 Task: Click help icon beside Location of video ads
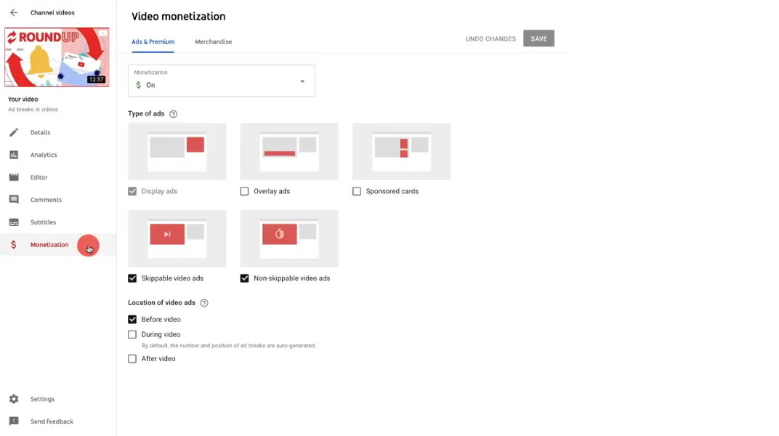point(204,303)
